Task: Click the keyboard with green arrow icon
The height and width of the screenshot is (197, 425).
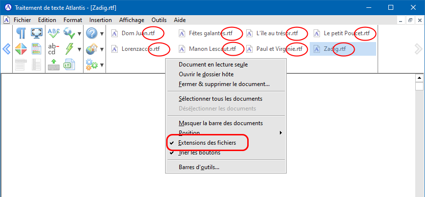Action: click(54, 64)
